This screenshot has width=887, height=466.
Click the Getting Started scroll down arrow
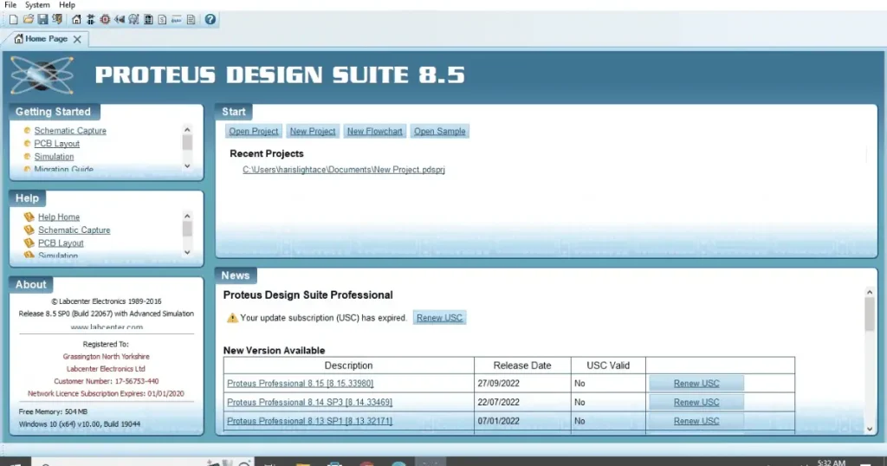187,166
